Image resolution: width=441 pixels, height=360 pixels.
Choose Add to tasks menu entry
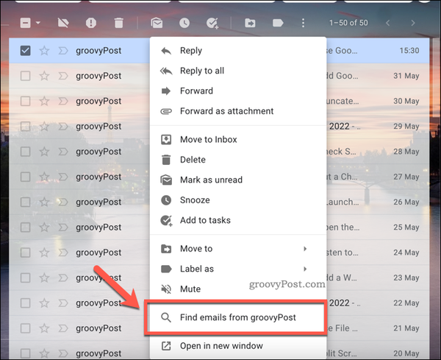238,220
